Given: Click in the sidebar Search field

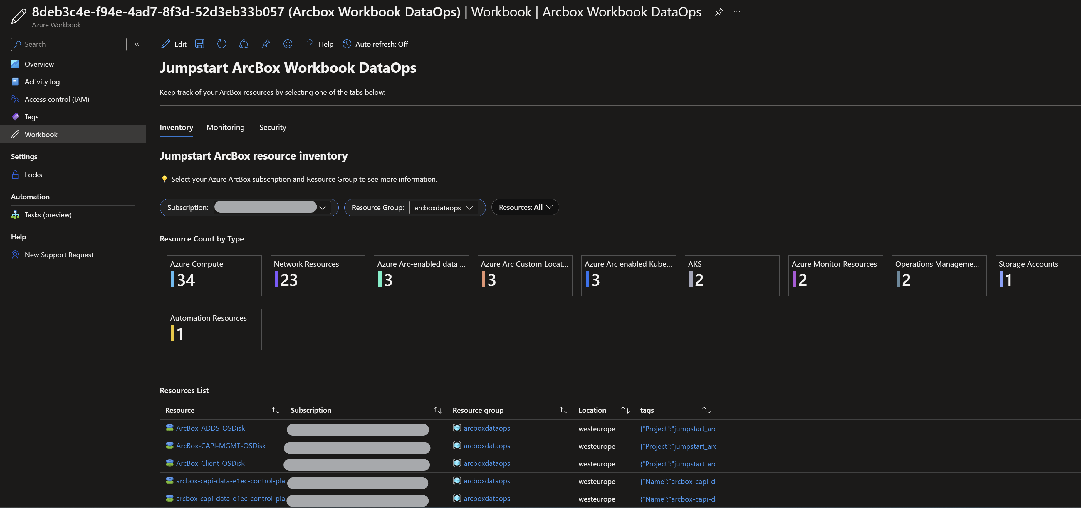Looking at the screenshot, I should [69, 44].
